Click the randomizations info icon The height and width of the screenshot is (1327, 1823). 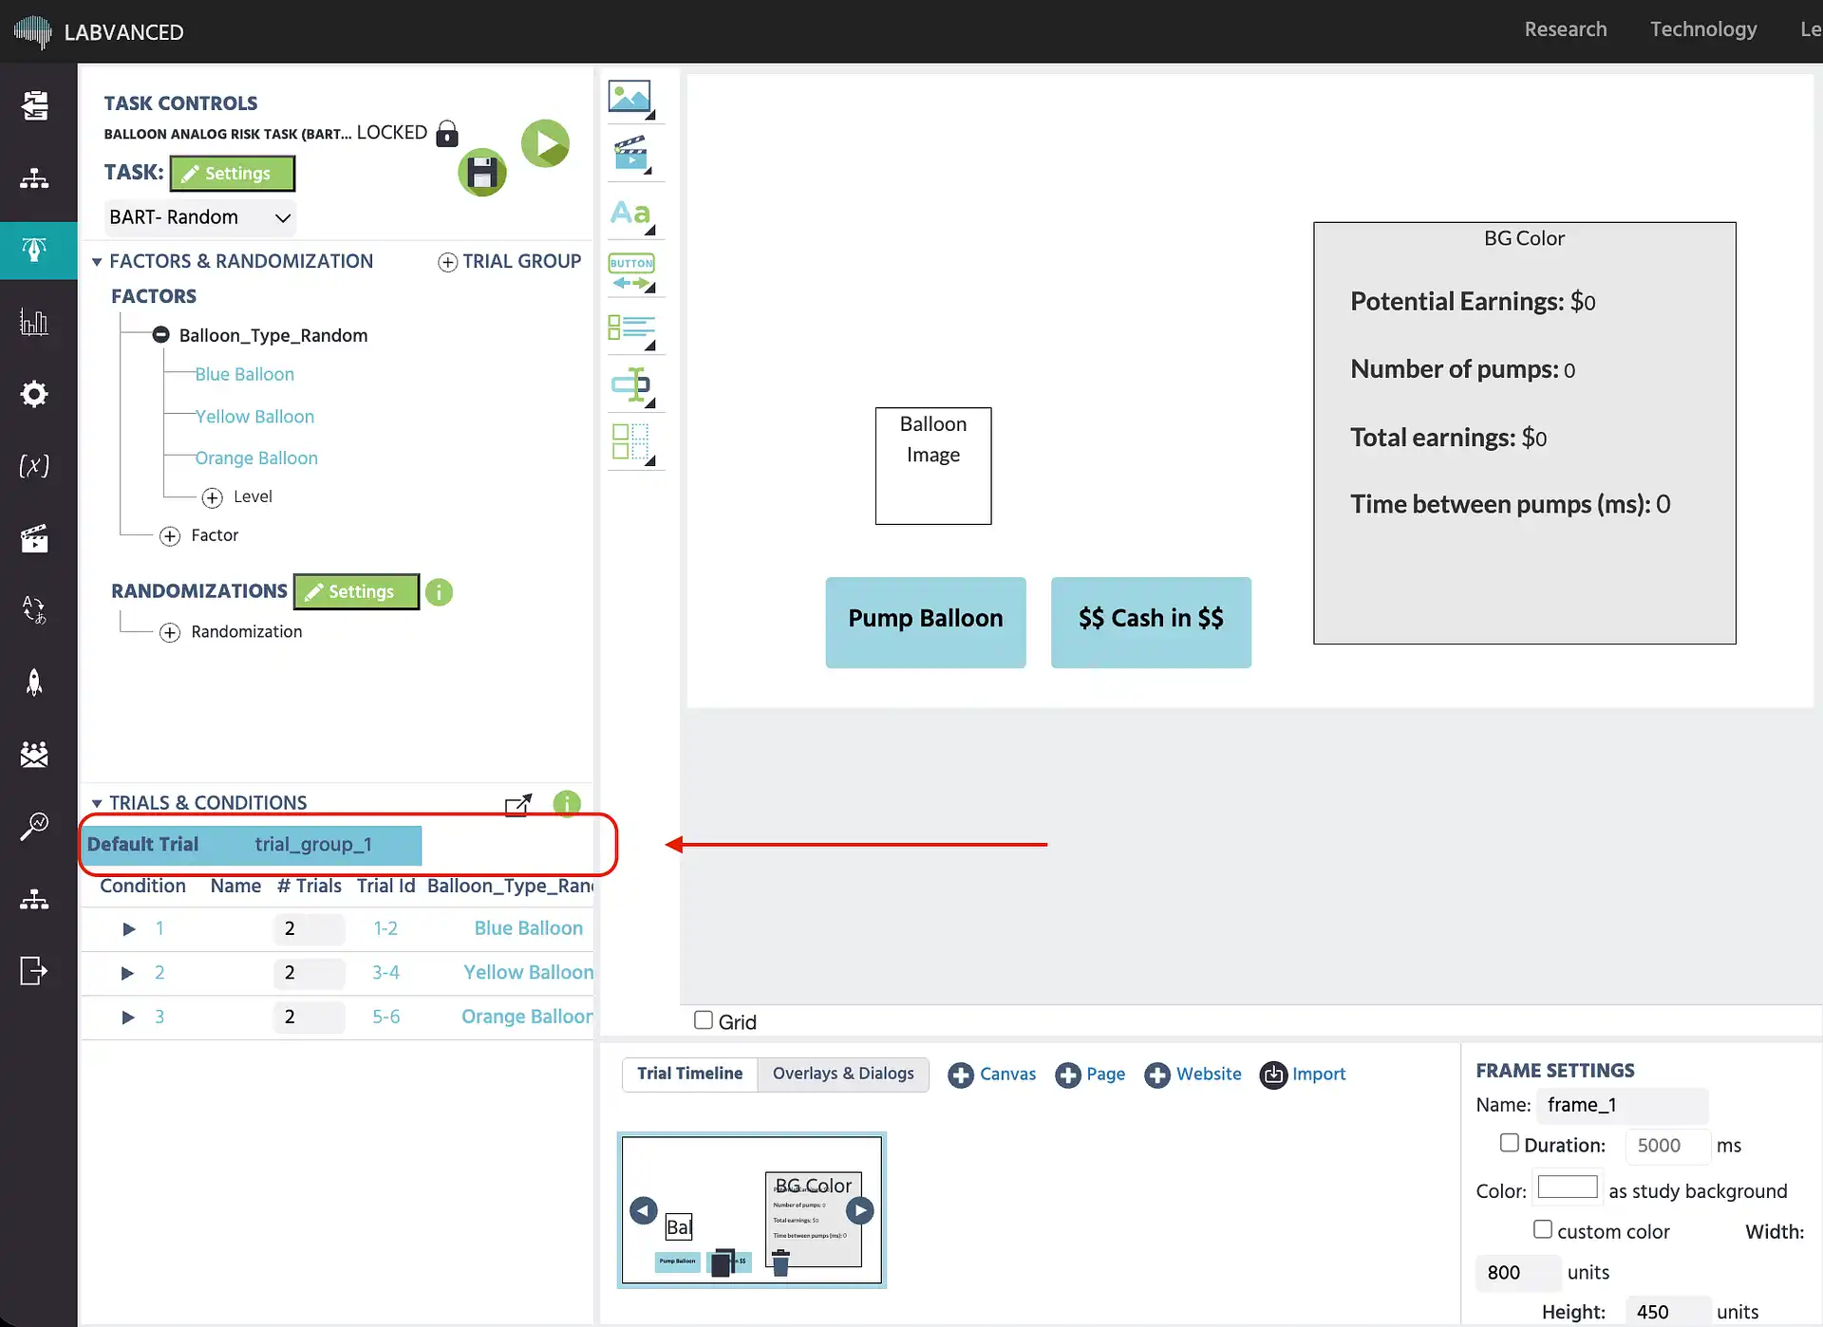439,592
